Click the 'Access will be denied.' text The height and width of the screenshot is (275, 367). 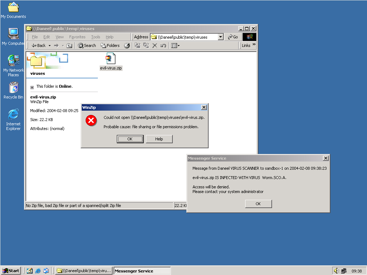coord(211,187)
